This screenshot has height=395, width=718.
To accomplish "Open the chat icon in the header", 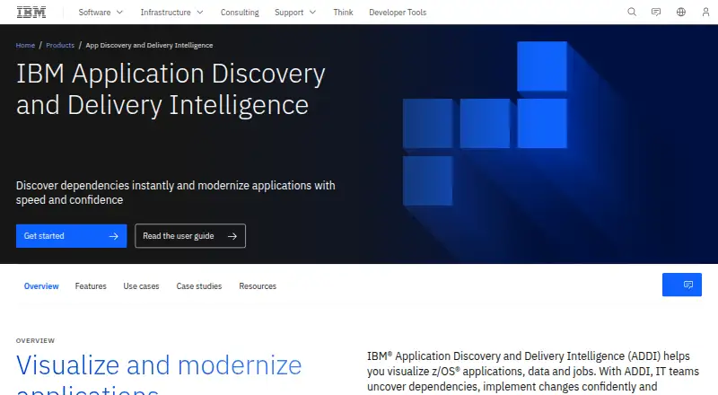I will 656,12.
